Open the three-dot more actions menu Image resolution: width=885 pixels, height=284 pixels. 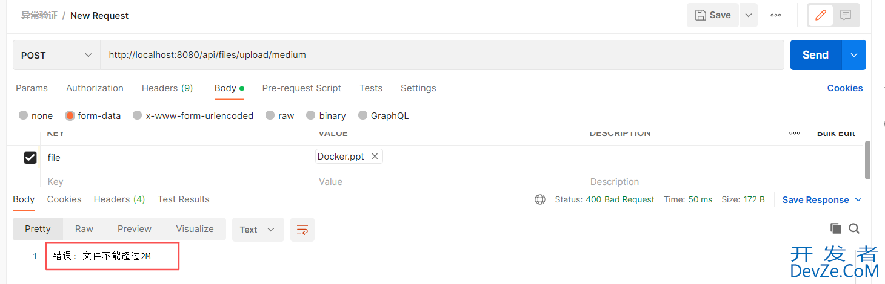pyautogui.click(x=776, y=15)
